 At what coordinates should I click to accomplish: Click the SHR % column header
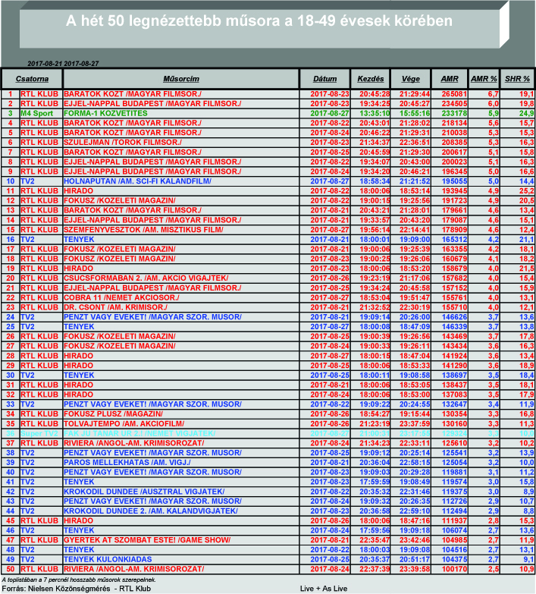point(517,79)
